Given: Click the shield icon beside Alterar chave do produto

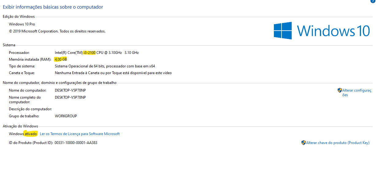Looking at the screenshot, I should tap(303, 142).
